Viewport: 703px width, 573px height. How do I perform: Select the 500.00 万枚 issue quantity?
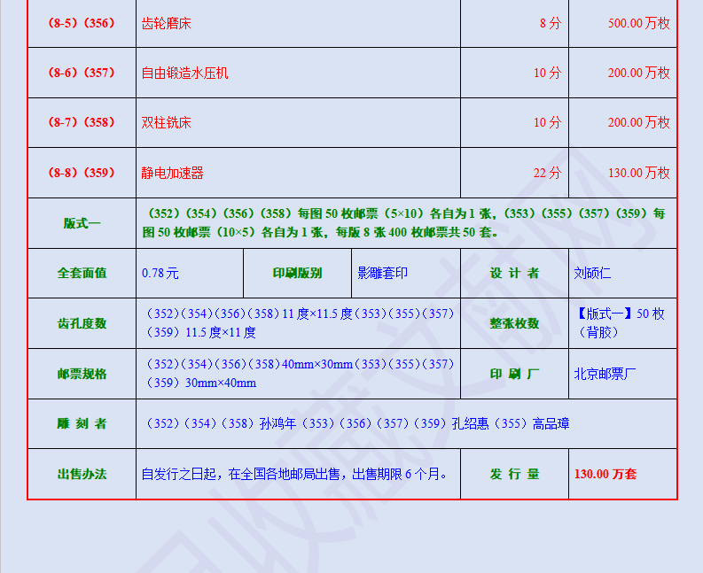pos(638,23)
